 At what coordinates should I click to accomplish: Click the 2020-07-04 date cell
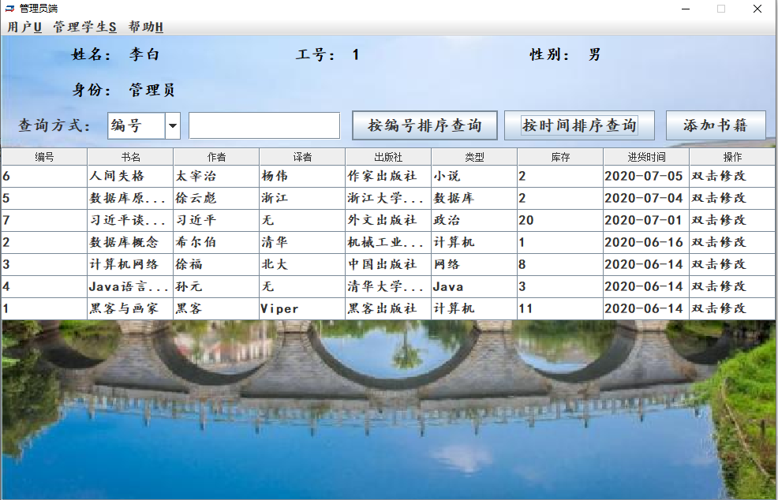[646, 199]
